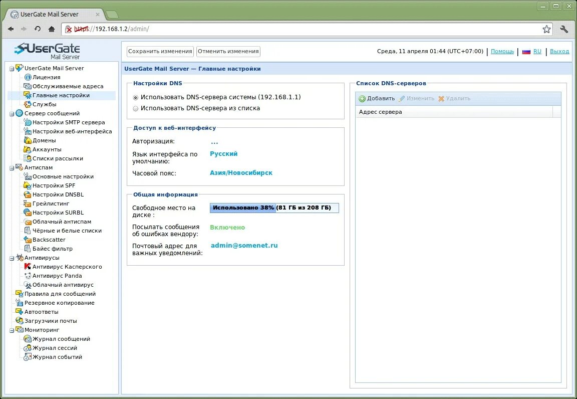Open interface language value Русский
577x399 pixels.
[224, 153]
